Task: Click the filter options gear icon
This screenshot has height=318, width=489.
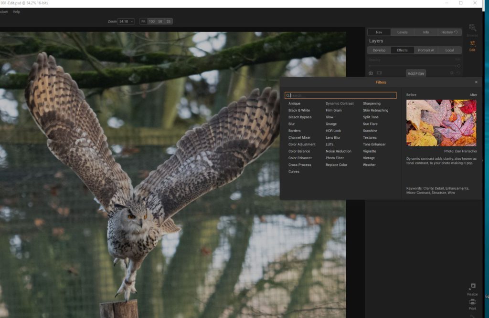Action: coord(452,73)
